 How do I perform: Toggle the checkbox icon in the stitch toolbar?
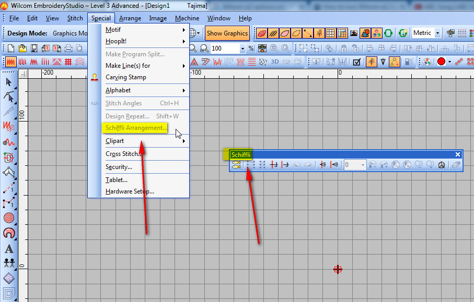357,62
